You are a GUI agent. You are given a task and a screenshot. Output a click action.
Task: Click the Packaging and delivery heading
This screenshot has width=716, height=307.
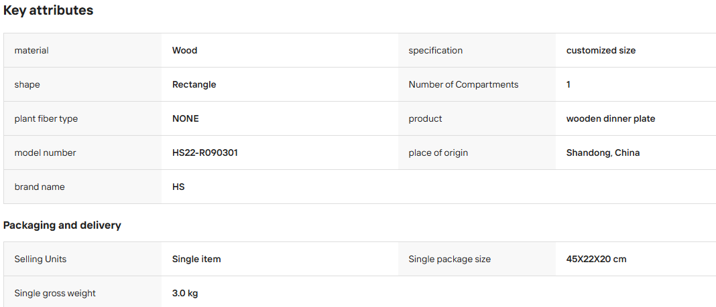coord(62,225)
